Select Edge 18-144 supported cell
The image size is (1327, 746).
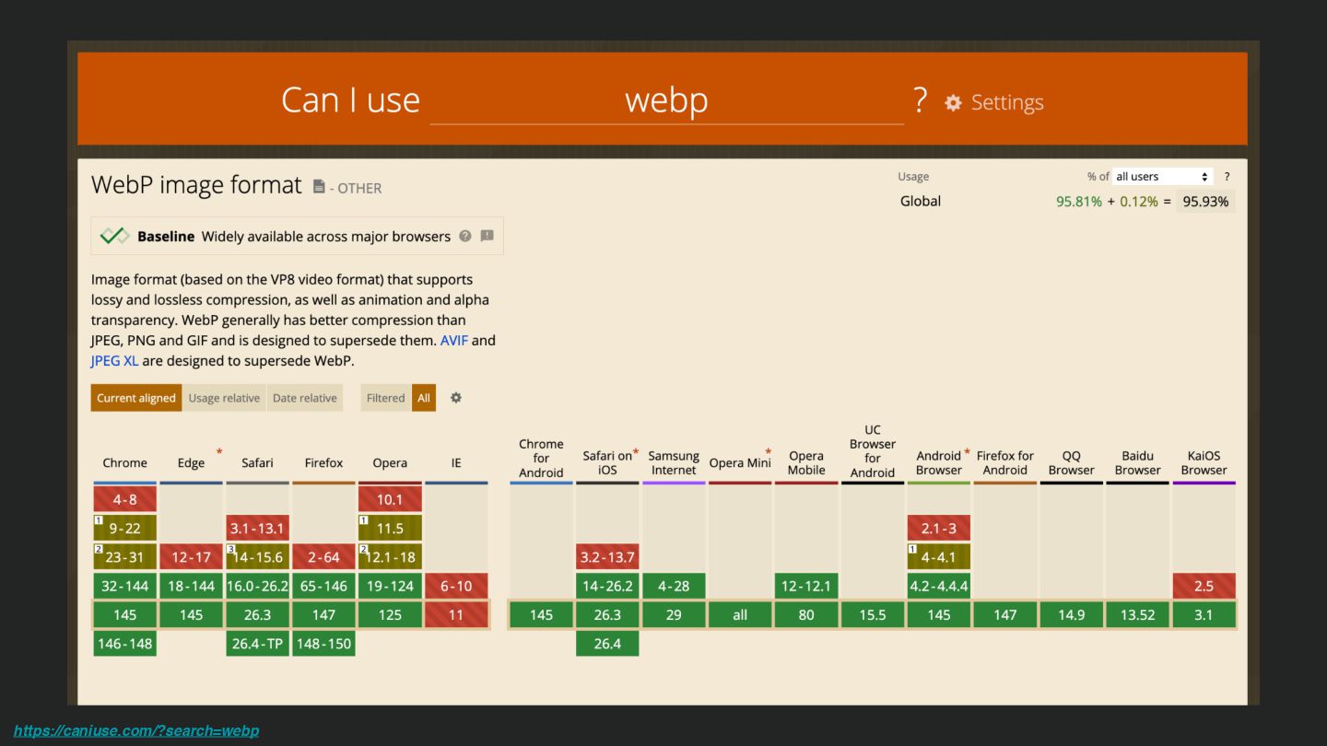tap(191, 586)
